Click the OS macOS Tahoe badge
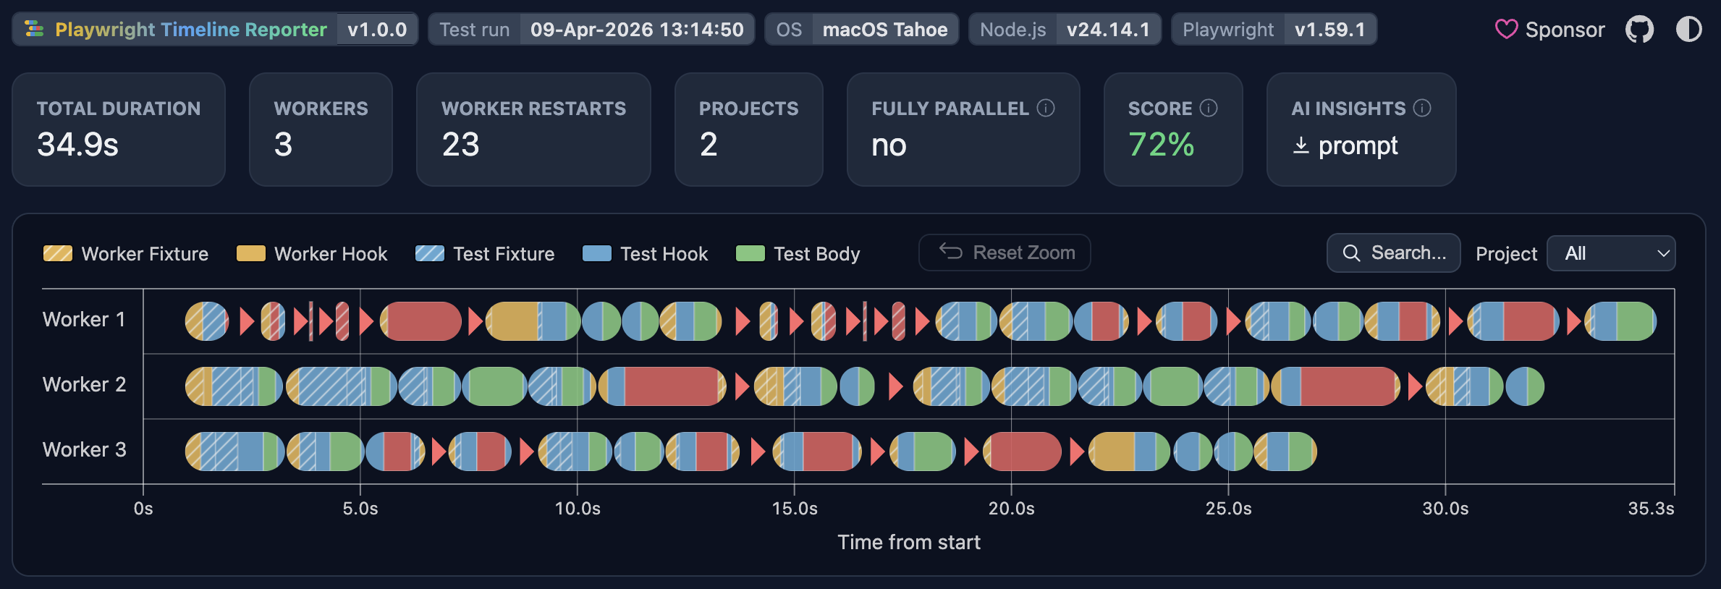 [861, 30]
